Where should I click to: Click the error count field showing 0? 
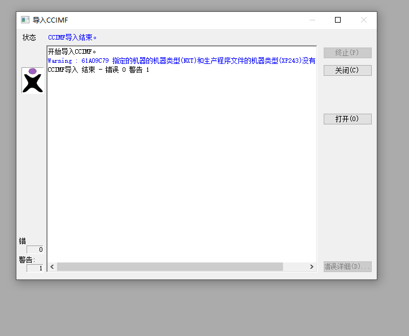[35, 249]
